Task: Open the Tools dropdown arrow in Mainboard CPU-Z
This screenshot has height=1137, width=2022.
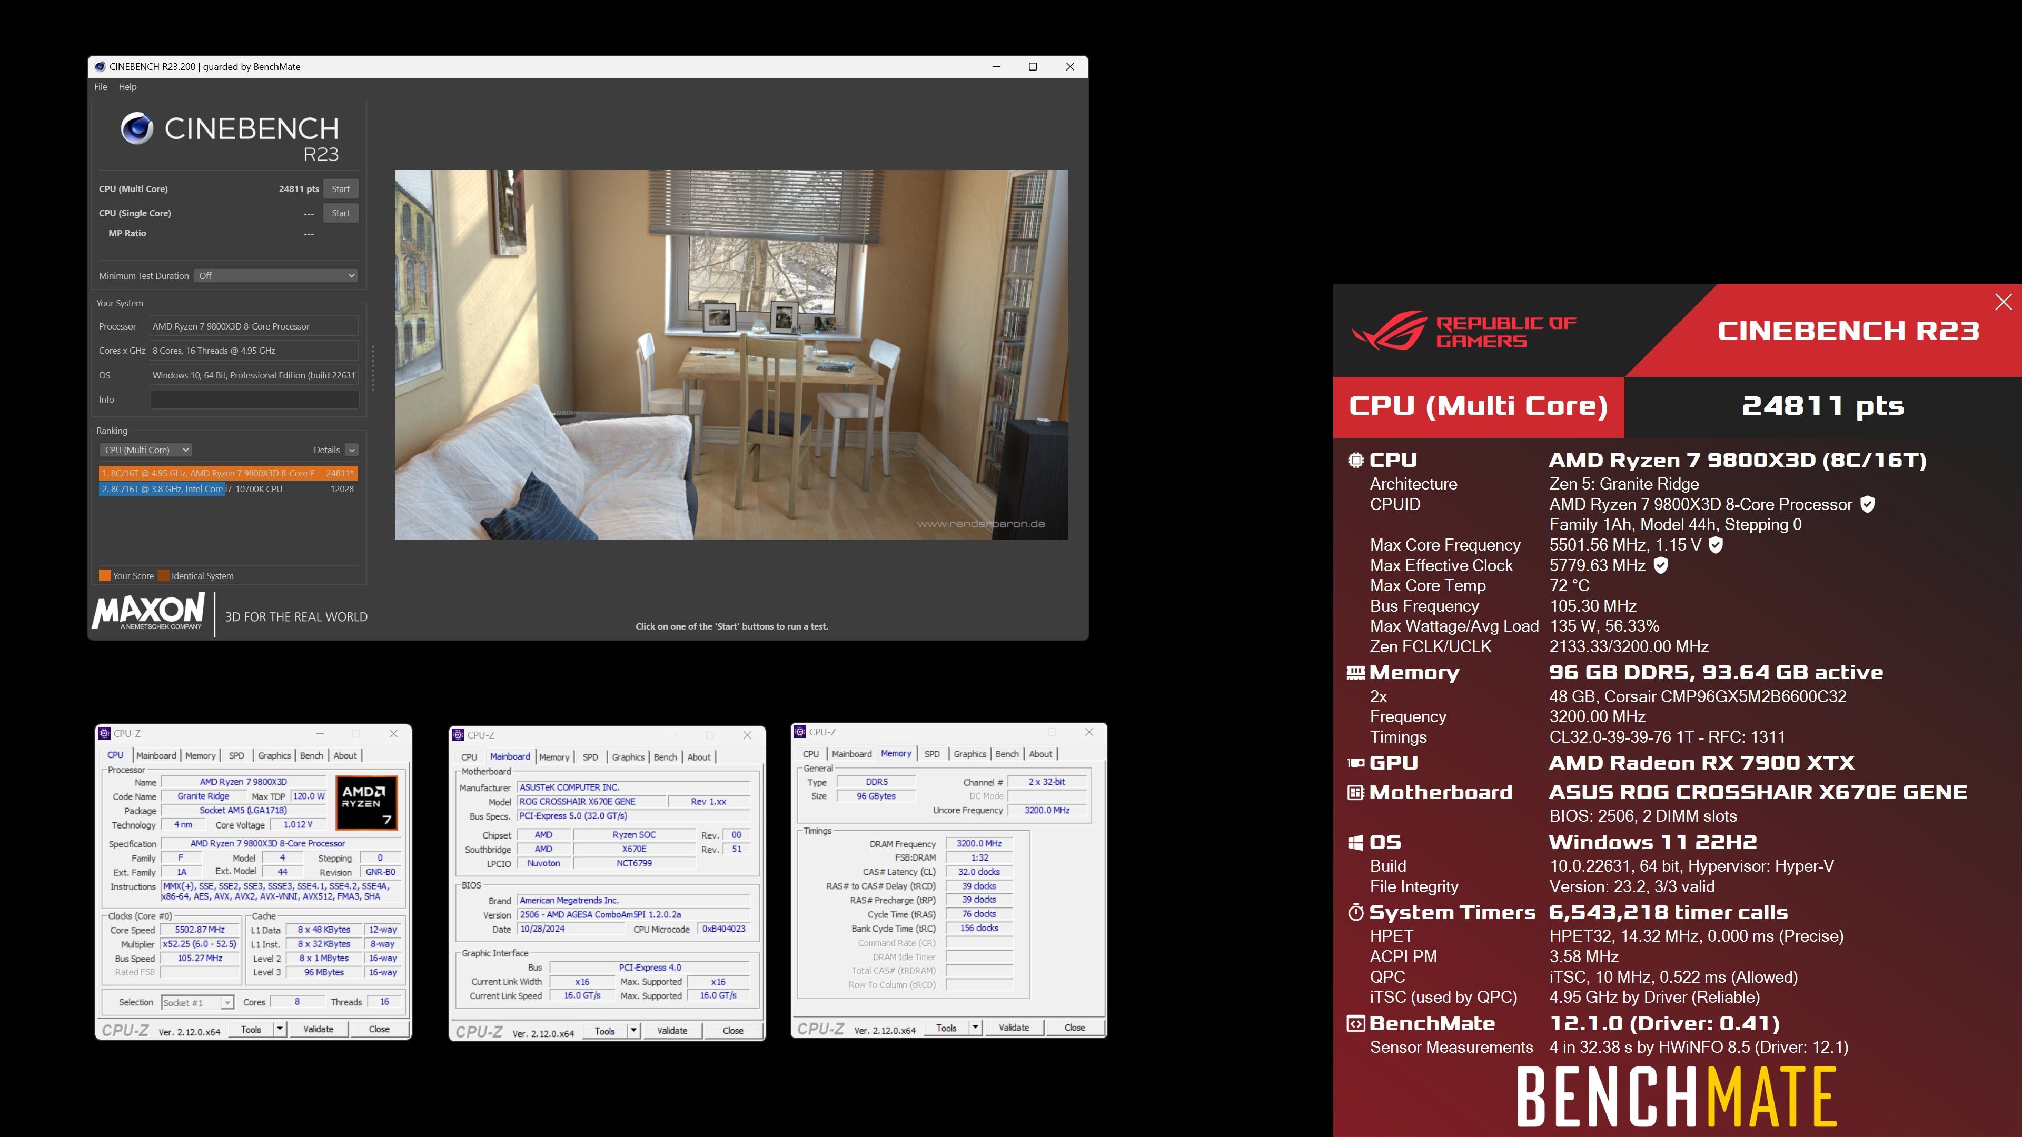Action: [633, 1030]
